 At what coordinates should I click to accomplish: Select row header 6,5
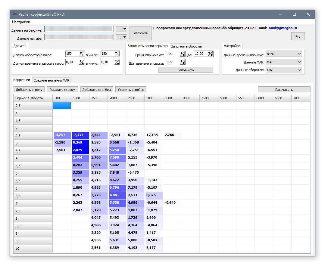(x=33, y=196)
